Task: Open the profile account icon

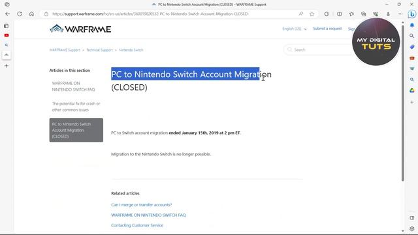Action: coord(388,14)
